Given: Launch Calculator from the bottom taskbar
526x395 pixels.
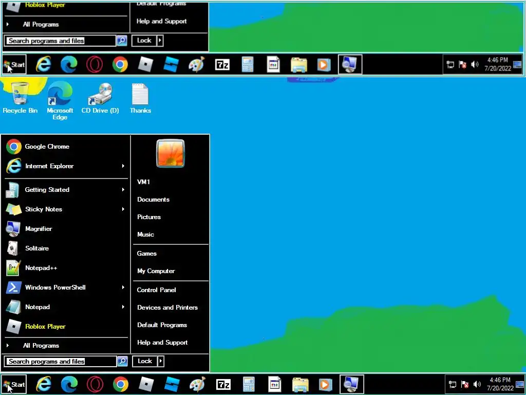Looking at the screenshot, I should [x=249, y=384].
